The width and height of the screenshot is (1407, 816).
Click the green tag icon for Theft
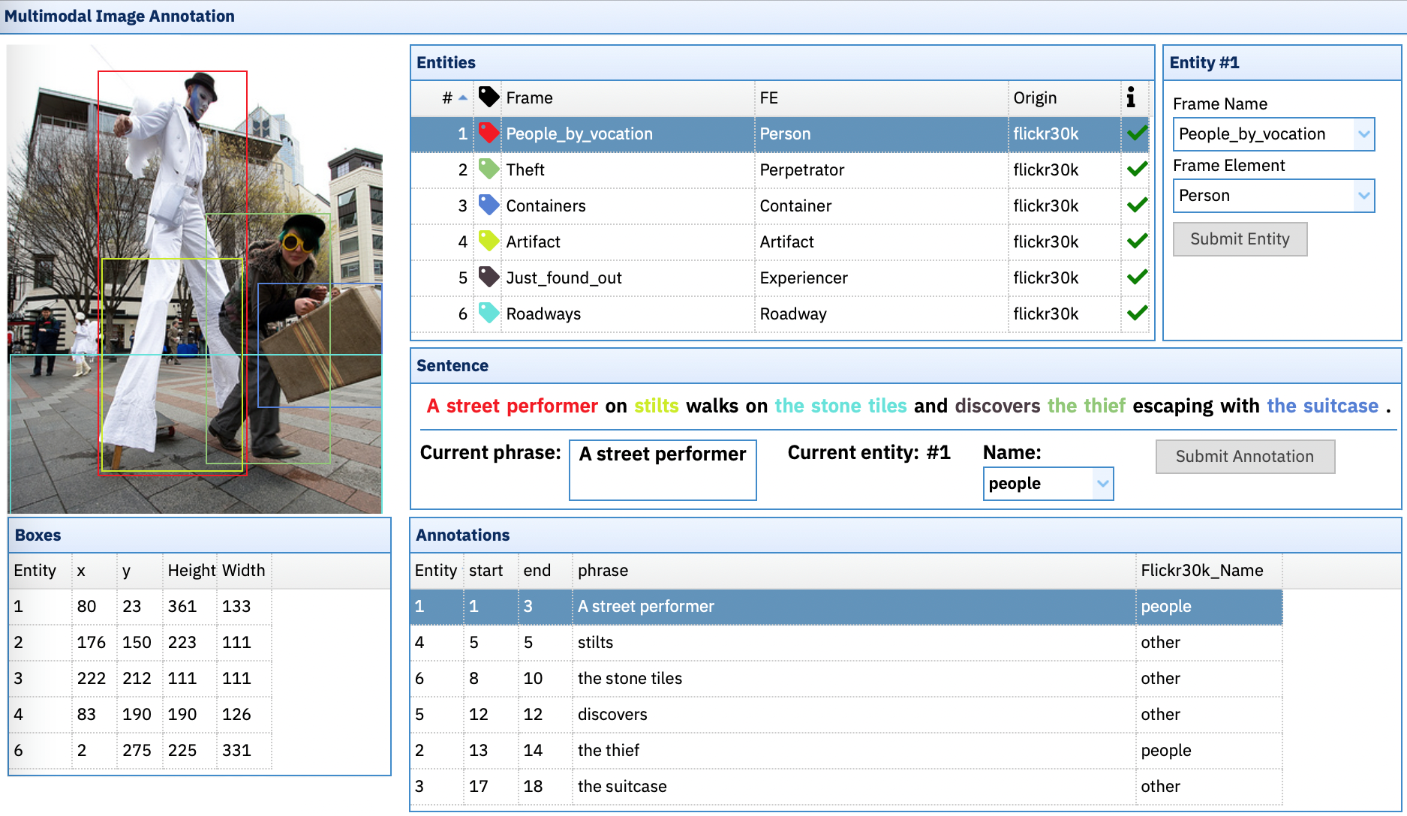(489, 169)
